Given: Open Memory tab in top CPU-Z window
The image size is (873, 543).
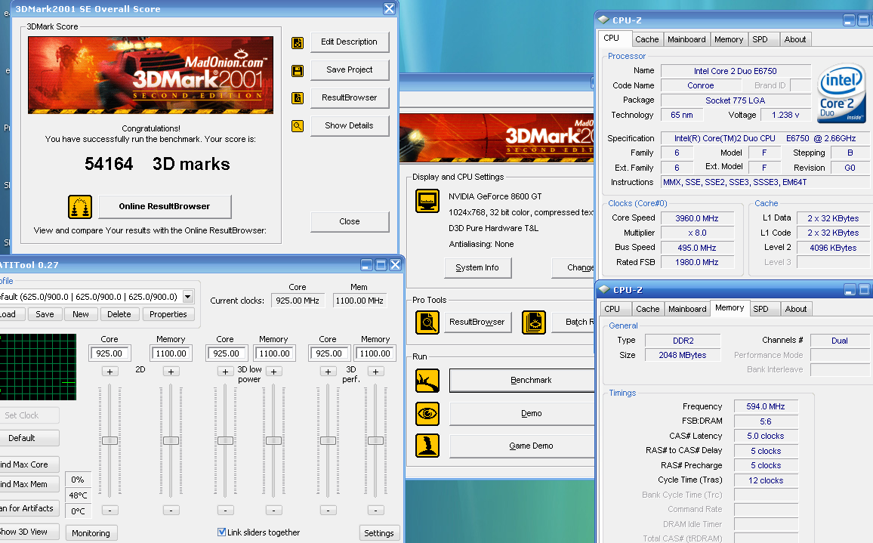Looking at the screenshot, I should [729, 39].
